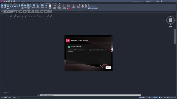177x99 pixels.
Task: Select the Touchup tool
Action: [34, 6]
